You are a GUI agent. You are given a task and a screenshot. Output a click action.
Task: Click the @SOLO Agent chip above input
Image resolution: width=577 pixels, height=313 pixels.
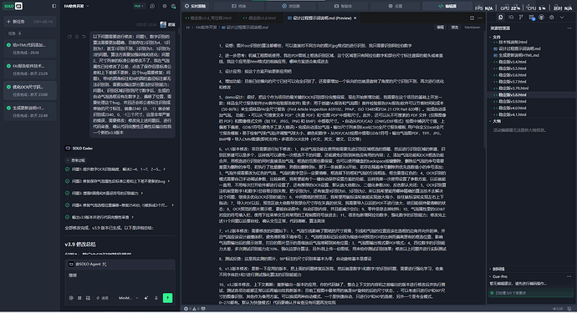[x=88, y=264]
